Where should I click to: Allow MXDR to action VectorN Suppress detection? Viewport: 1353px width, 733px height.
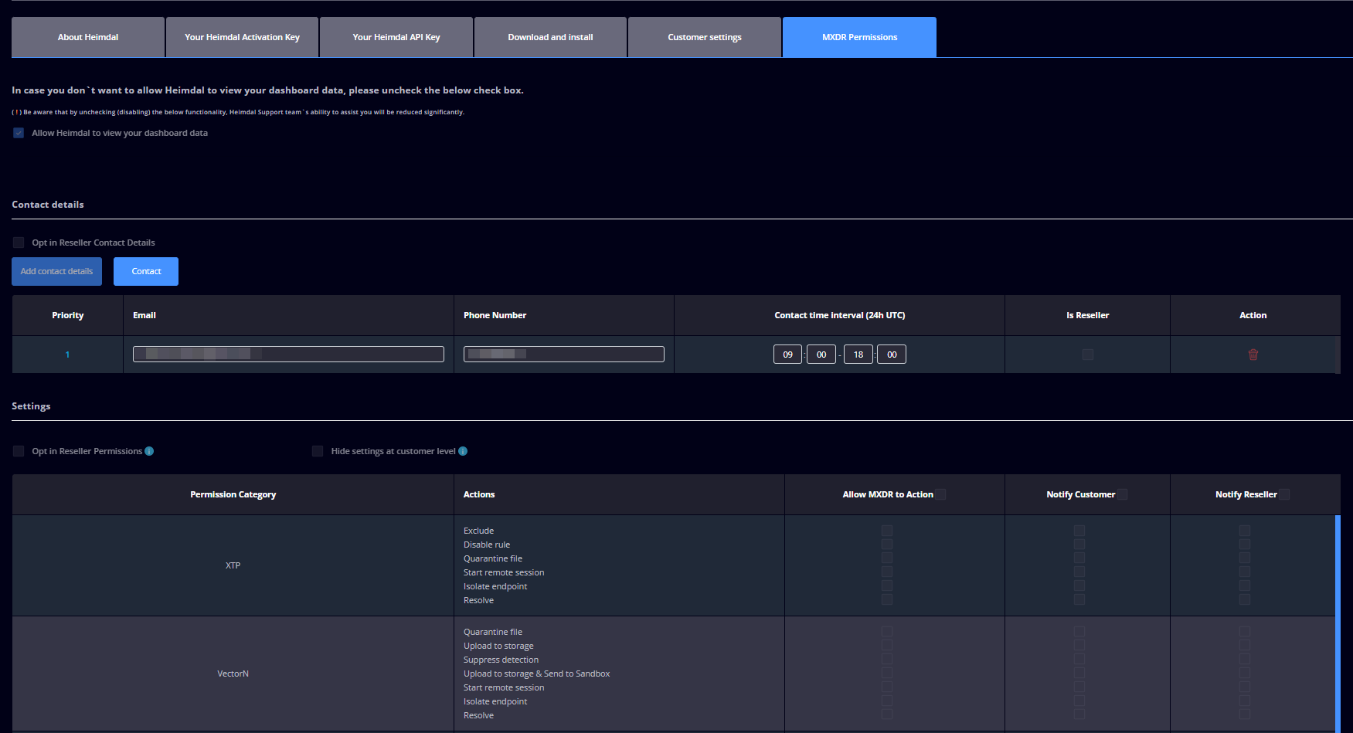[x=887, y=660]
